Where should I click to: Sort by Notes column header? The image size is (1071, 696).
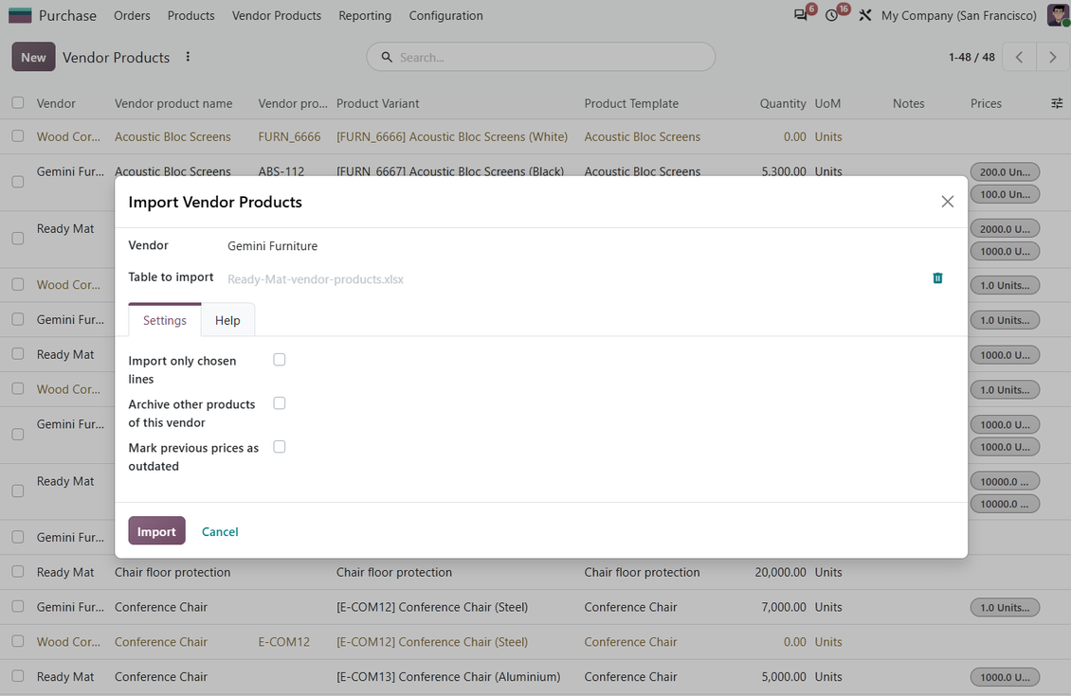coord(908,103)
